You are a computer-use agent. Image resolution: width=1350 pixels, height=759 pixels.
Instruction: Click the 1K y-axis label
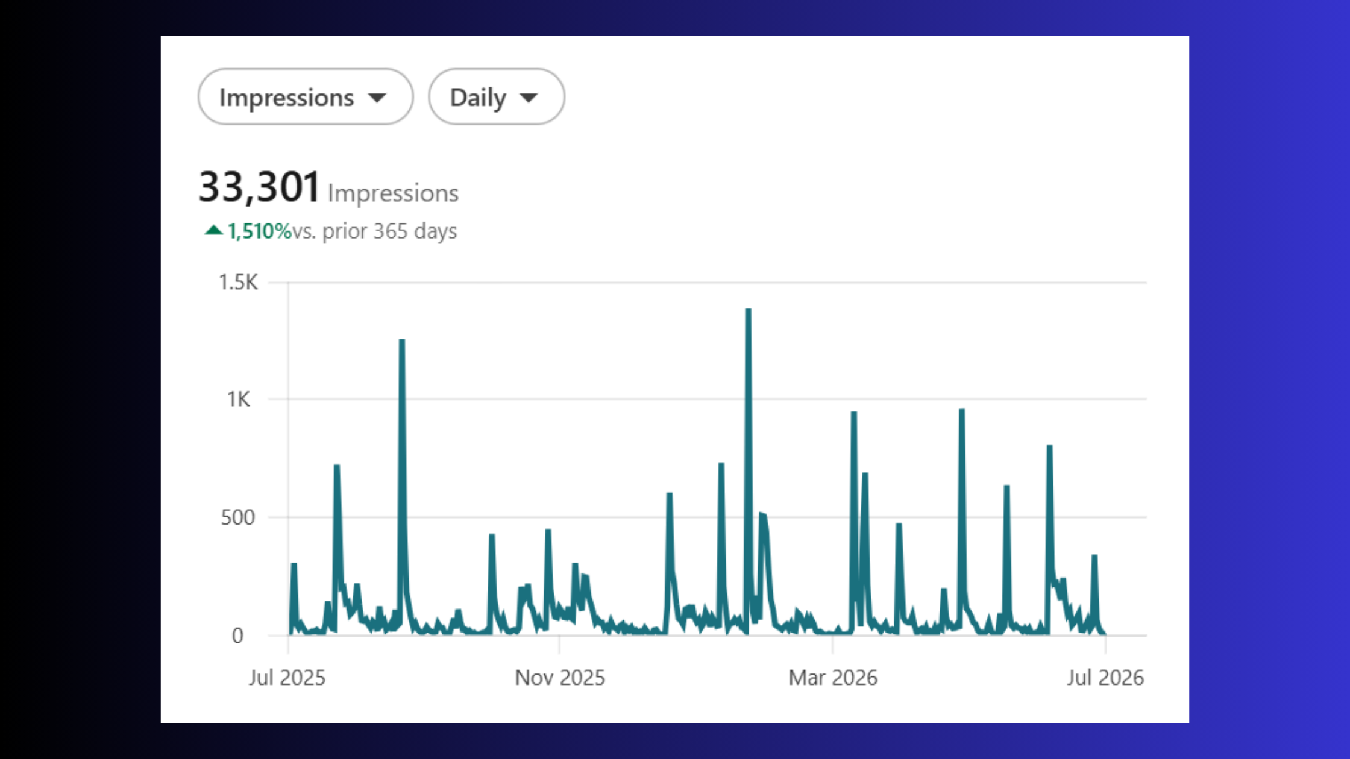pos(238,399)
